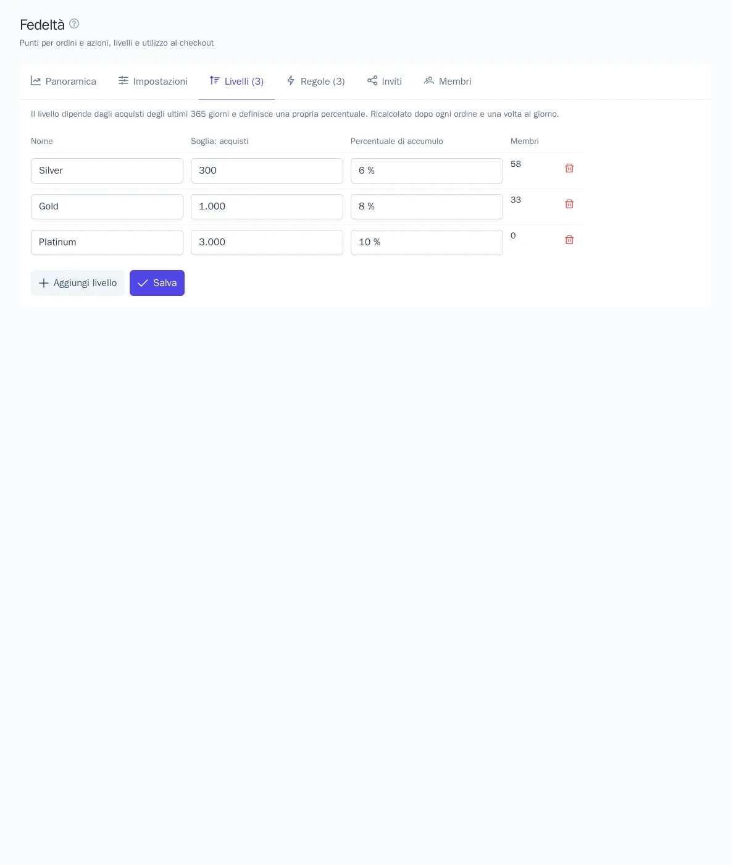Open the Panoramica tab
Viewport: 731px width, 865px height.
click(x=64, y=82)
